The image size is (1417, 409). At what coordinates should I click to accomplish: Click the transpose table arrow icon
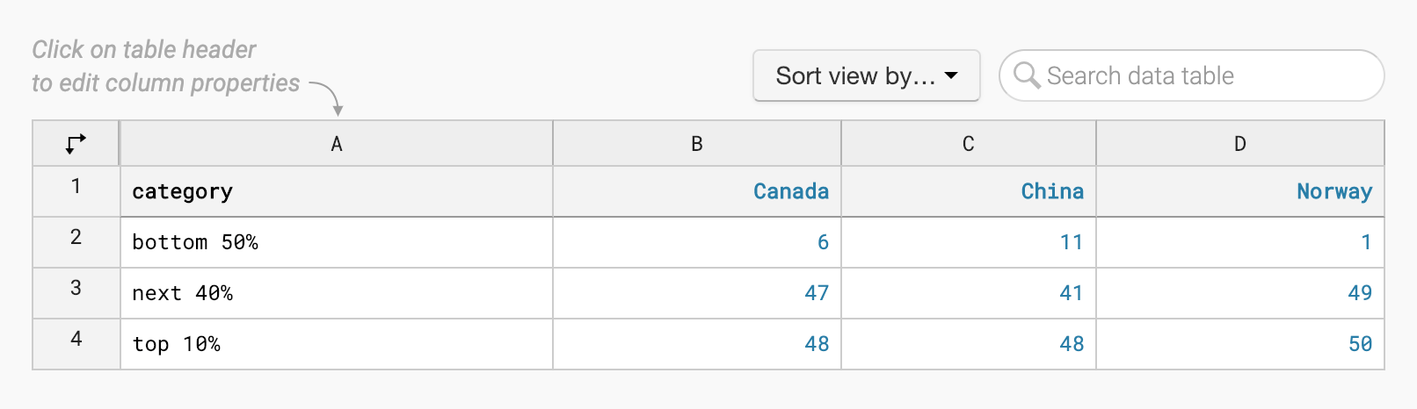click(76, 143)
